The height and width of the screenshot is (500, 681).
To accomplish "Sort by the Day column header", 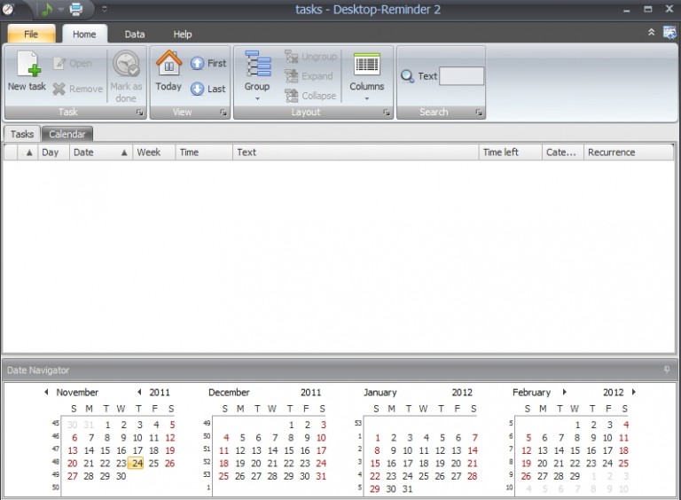I will pyautogui.click(x=53, y=152).
